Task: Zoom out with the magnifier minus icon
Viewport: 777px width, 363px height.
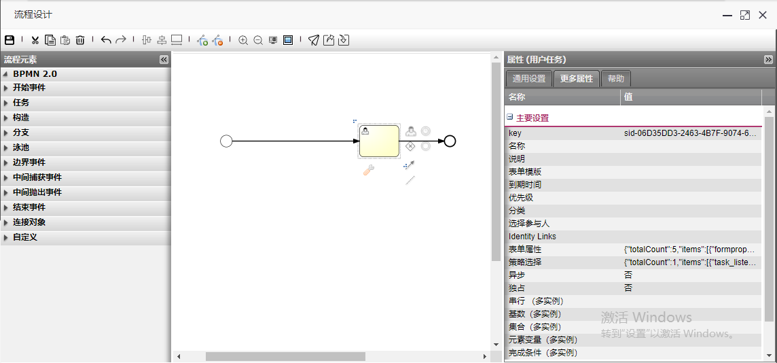Action: point(258,40)
